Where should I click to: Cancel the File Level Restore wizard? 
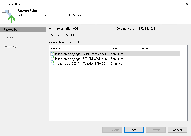(x=178, y=130)
